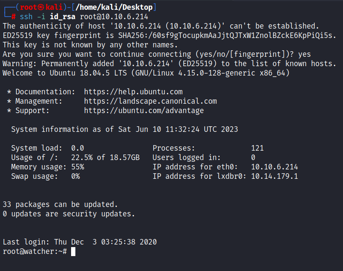Click the eth0 IP address 10.10.6.214

click(x=274, y=167)
